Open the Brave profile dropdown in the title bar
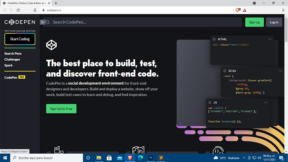This screenshot has height=162, width=288. point(254,3)
